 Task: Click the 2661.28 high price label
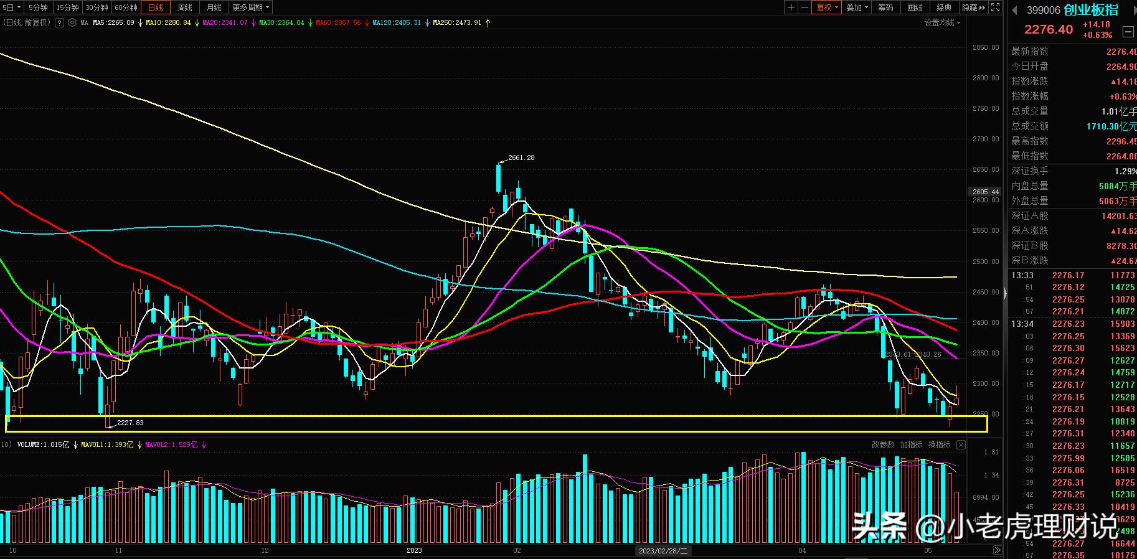pos(521,157)
